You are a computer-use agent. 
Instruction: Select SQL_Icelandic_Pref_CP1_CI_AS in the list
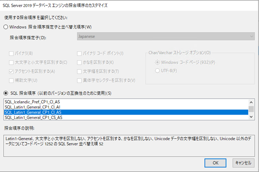[126, 102]
